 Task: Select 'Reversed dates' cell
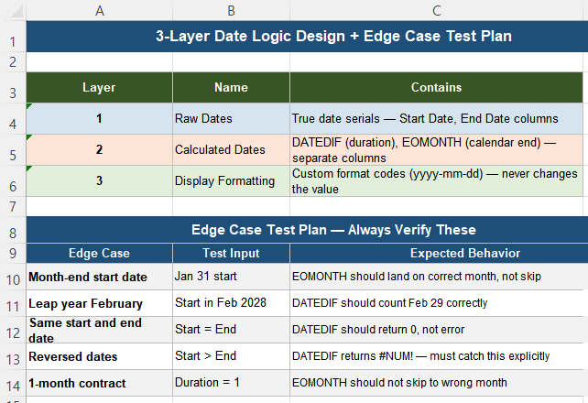(100, 356)
